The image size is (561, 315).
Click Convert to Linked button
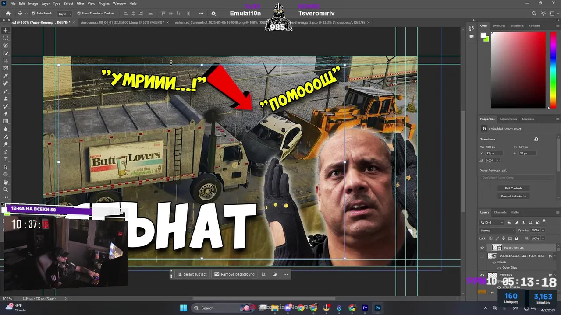coord(514,196)
